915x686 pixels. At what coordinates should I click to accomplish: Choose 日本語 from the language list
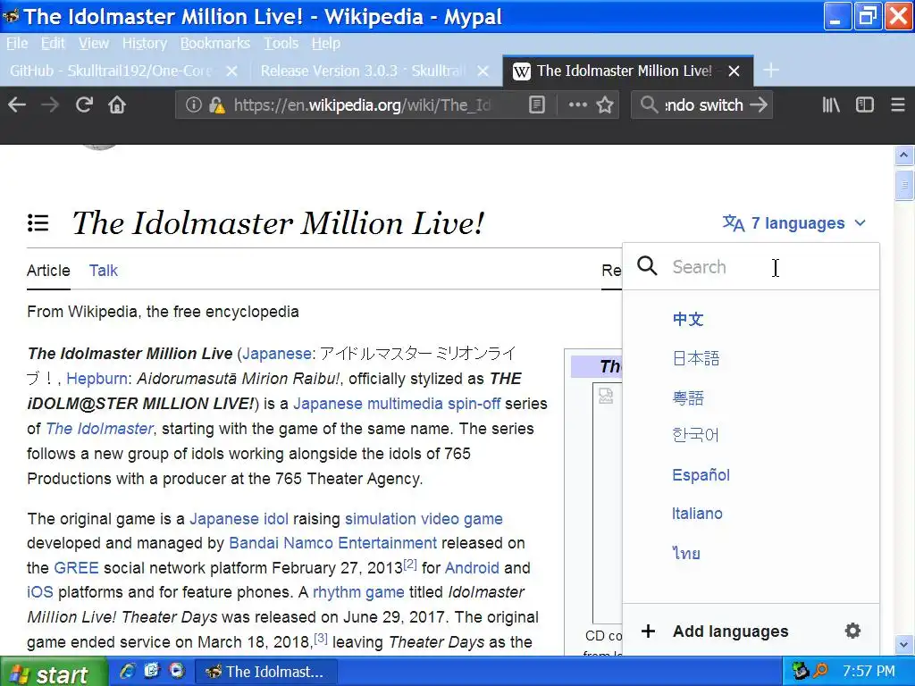[695, 357]
